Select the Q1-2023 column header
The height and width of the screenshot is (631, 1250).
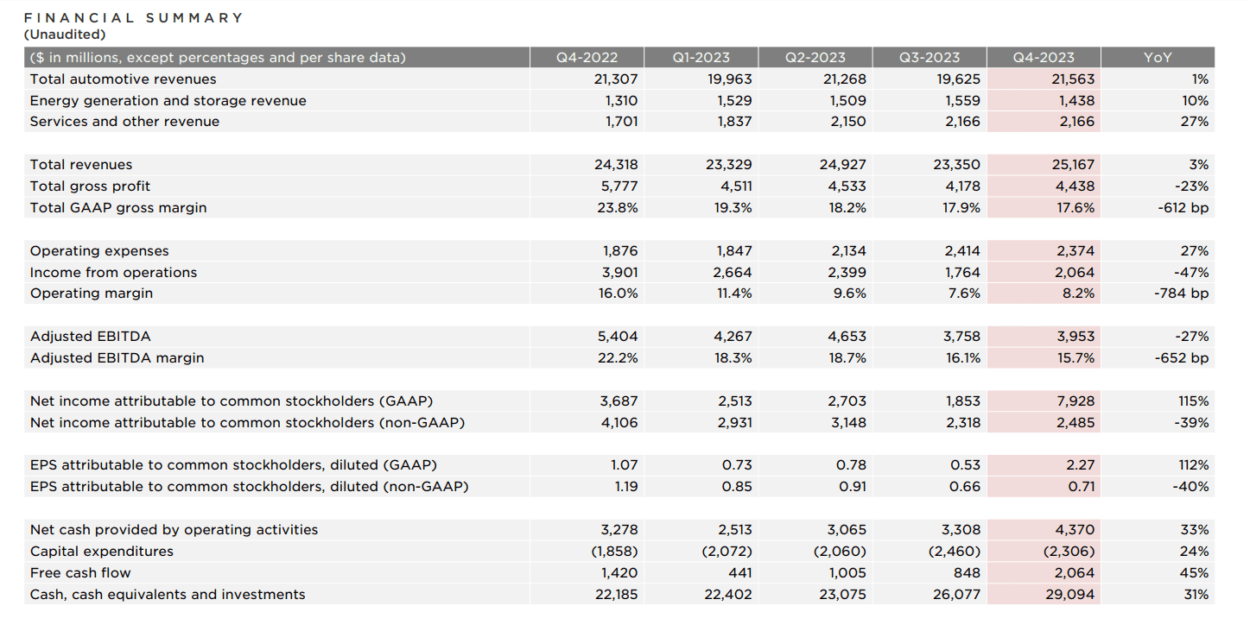[x=701, y=58]
